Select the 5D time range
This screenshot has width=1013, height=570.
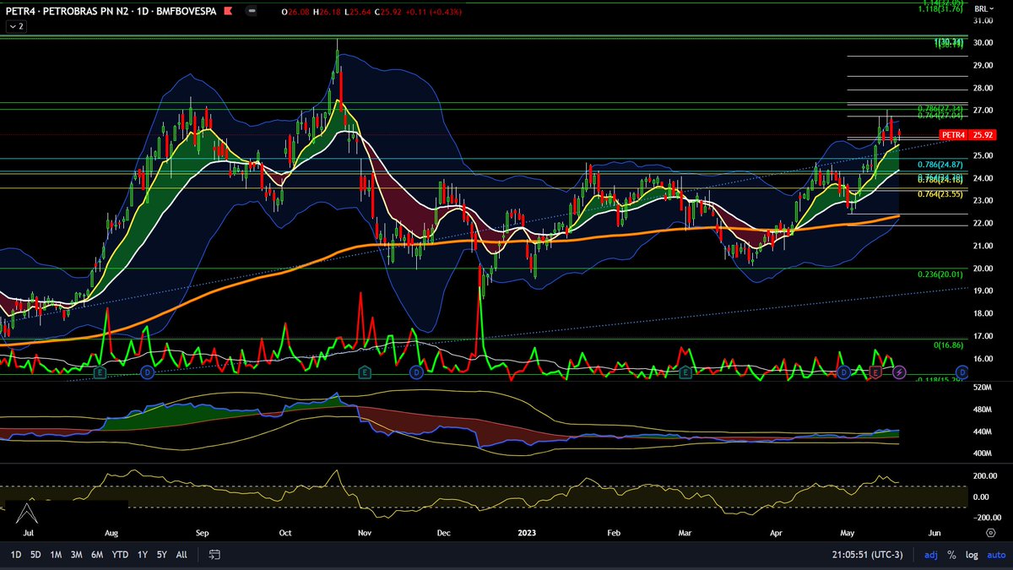tap(35, 555)
